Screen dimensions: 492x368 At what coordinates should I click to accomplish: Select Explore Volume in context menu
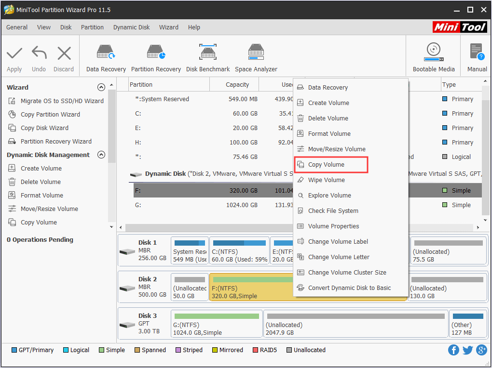pos(351,195)
